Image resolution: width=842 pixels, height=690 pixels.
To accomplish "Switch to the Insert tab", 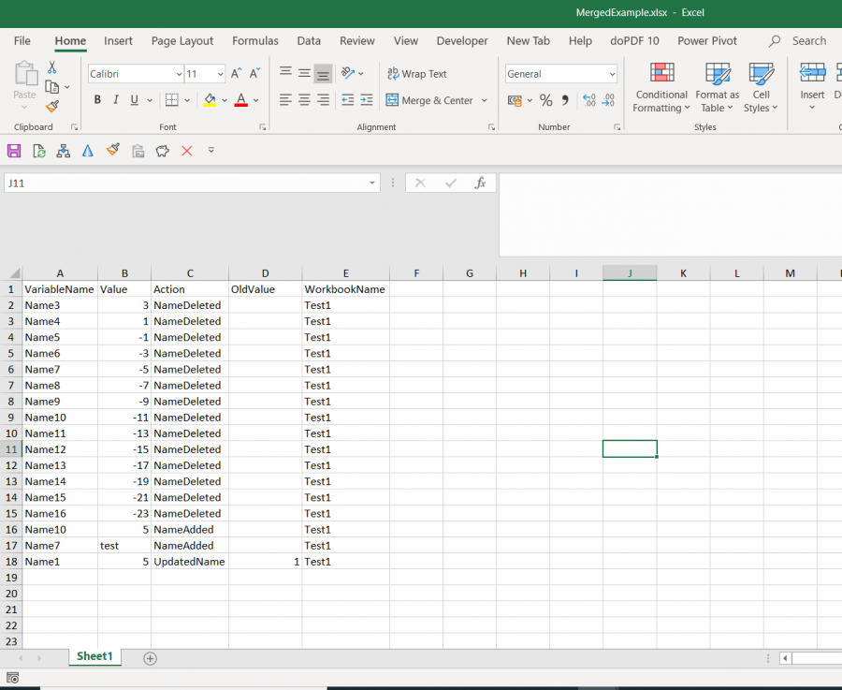I will [x=118, y=41].
